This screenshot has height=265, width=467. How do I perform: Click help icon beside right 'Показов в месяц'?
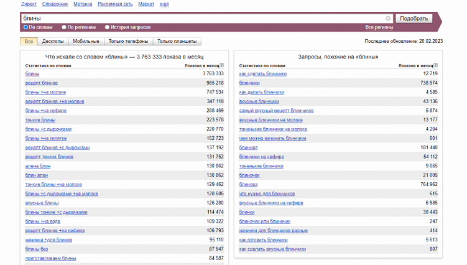(x=435, y=65)
